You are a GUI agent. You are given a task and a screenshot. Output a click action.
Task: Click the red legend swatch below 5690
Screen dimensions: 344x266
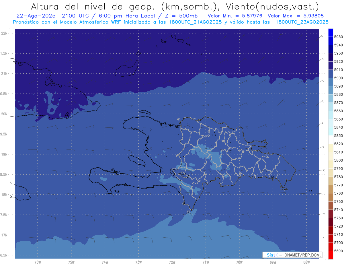331,255
